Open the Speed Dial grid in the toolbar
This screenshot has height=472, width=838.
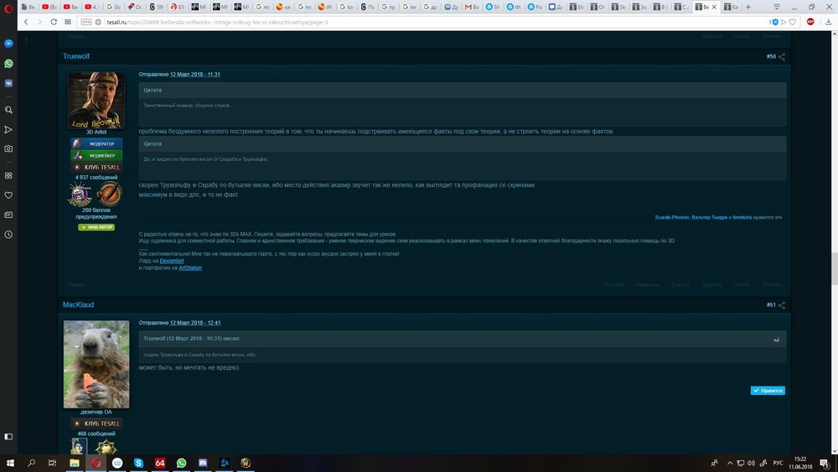tap(68, 22)
